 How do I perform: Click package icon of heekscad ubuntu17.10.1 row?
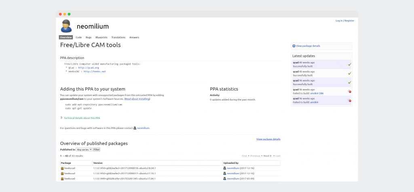[62, 173]
